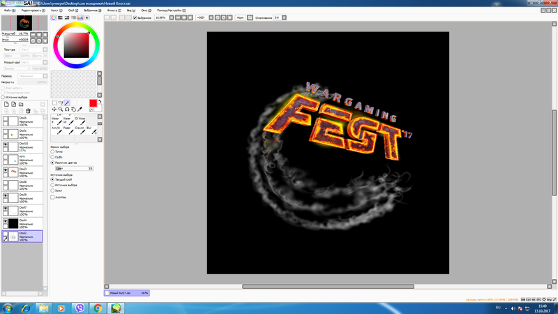Select the rectangular selection tool
Screen dimensions: 558x314
(54, 103)
